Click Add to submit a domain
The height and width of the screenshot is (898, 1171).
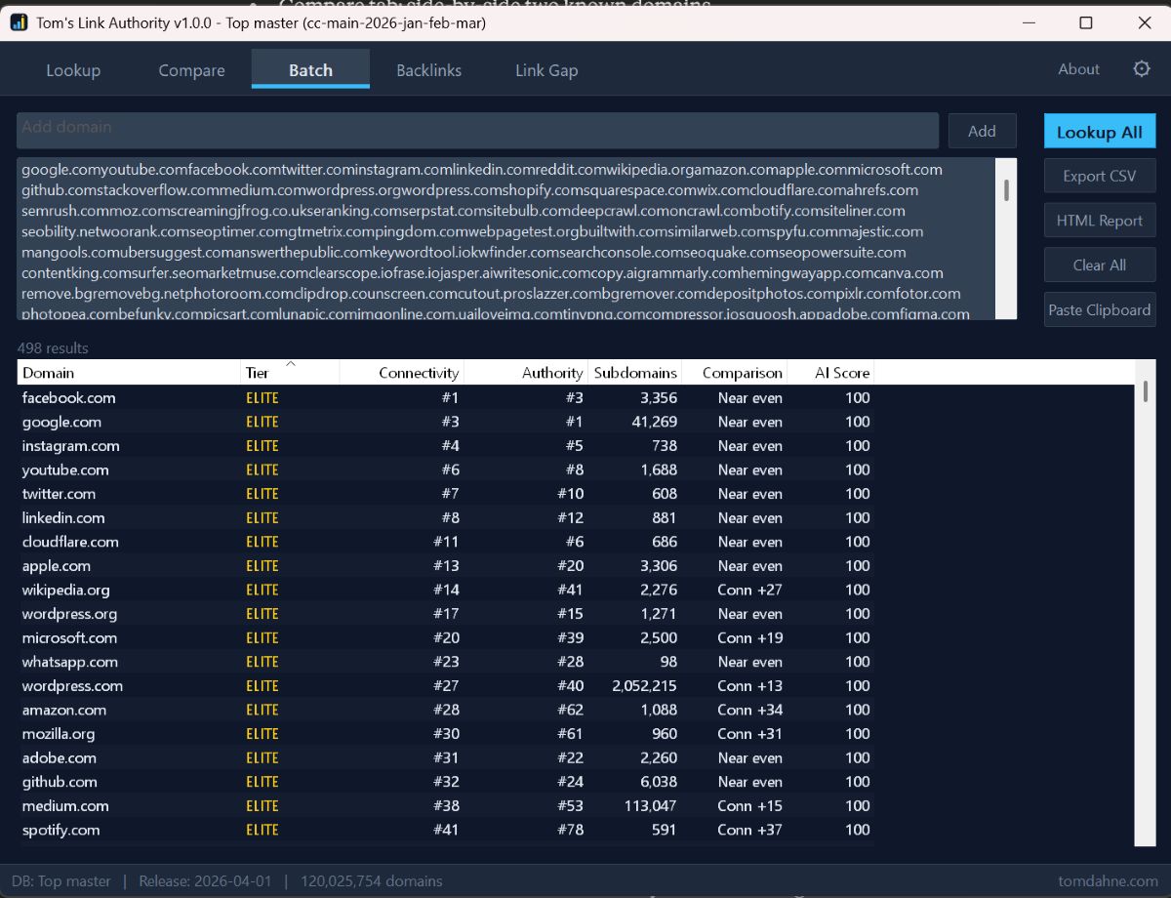[x=982, y=130]
